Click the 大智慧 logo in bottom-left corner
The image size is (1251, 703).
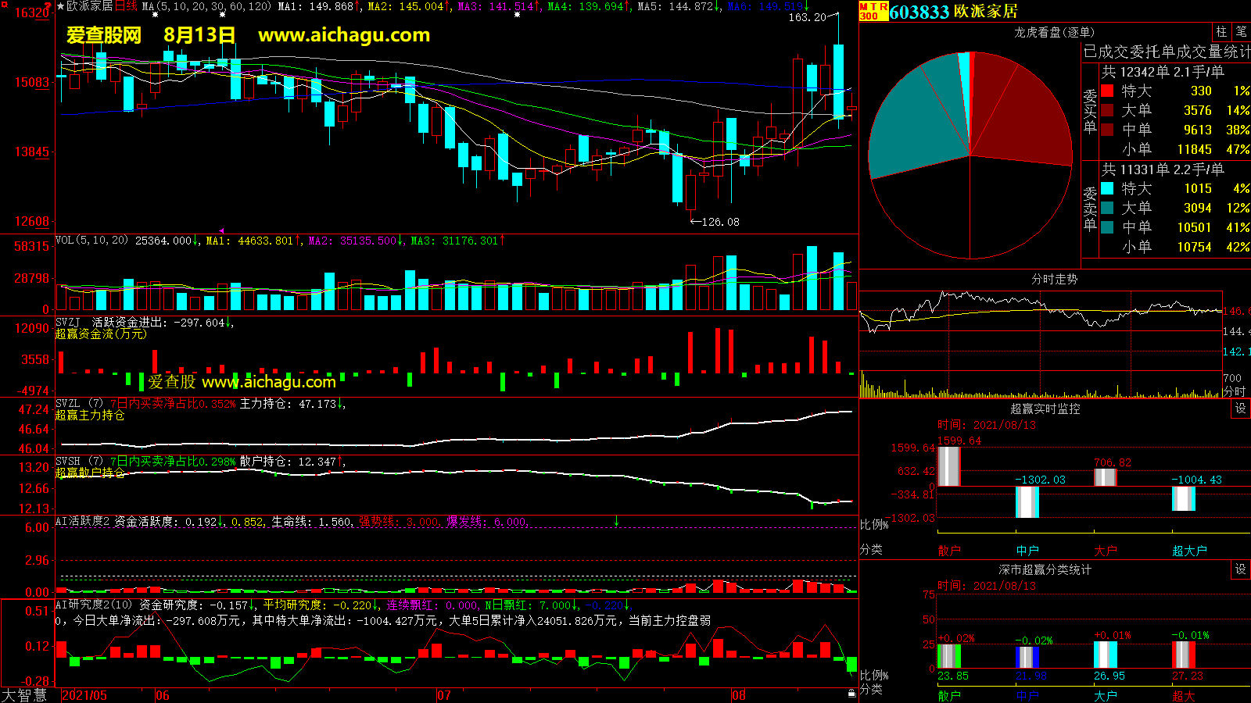[25, 695]
